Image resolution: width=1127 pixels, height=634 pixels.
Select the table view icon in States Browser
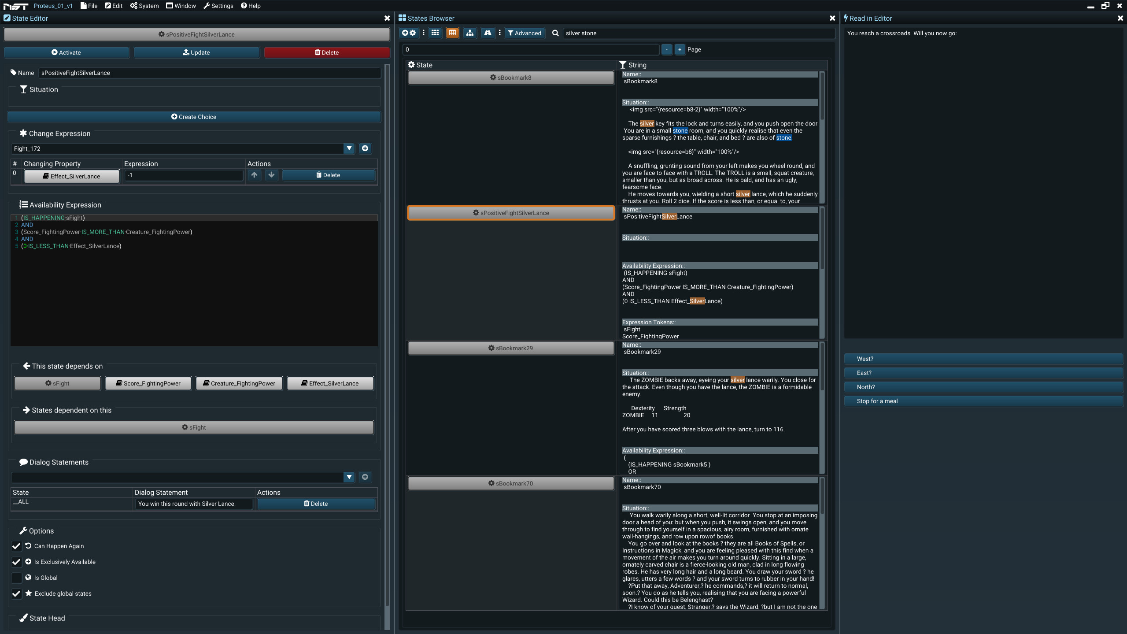coord(452,33)
